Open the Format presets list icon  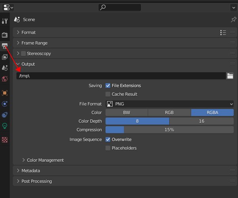[x=223, y=32]
